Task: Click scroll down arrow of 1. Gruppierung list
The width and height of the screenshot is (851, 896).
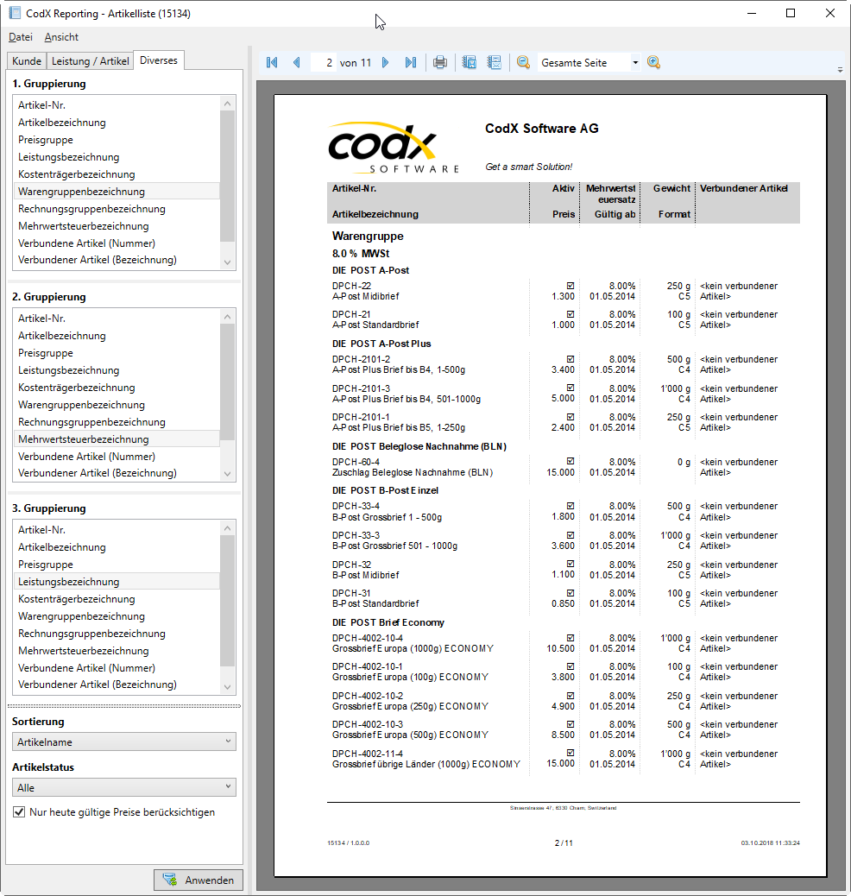Action: [x=228, y=262]
